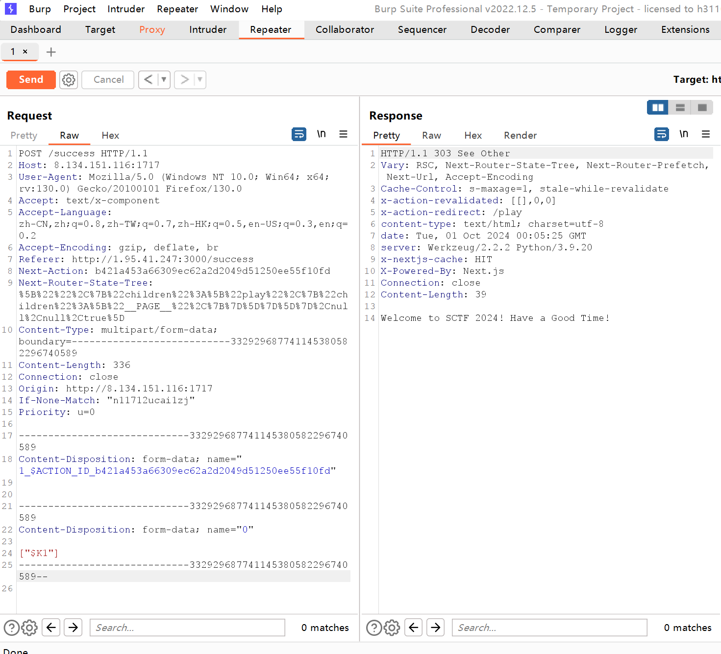Click the server: Werkzeug header line
Screen dimensions: 721x654
486,247
